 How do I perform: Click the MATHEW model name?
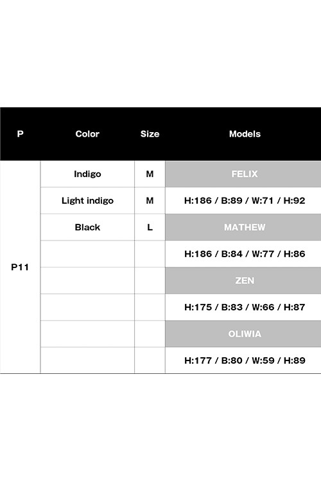(x=245, y=227)
